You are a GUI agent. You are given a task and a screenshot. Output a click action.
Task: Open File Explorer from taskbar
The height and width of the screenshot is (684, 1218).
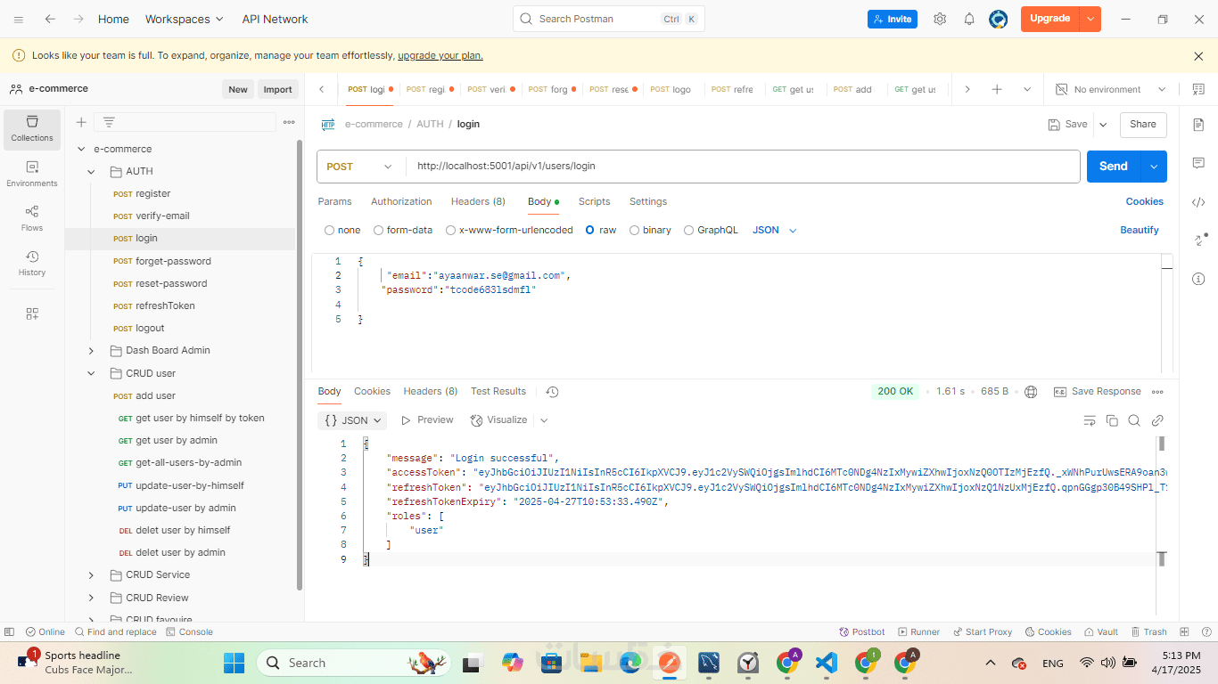(x=590, y=663)
